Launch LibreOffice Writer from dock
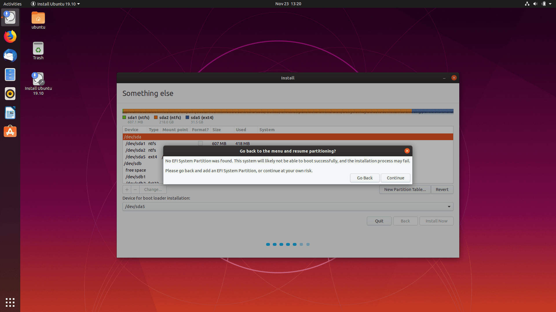The height and width of the screenshot is (312, 556). point(10,113)
